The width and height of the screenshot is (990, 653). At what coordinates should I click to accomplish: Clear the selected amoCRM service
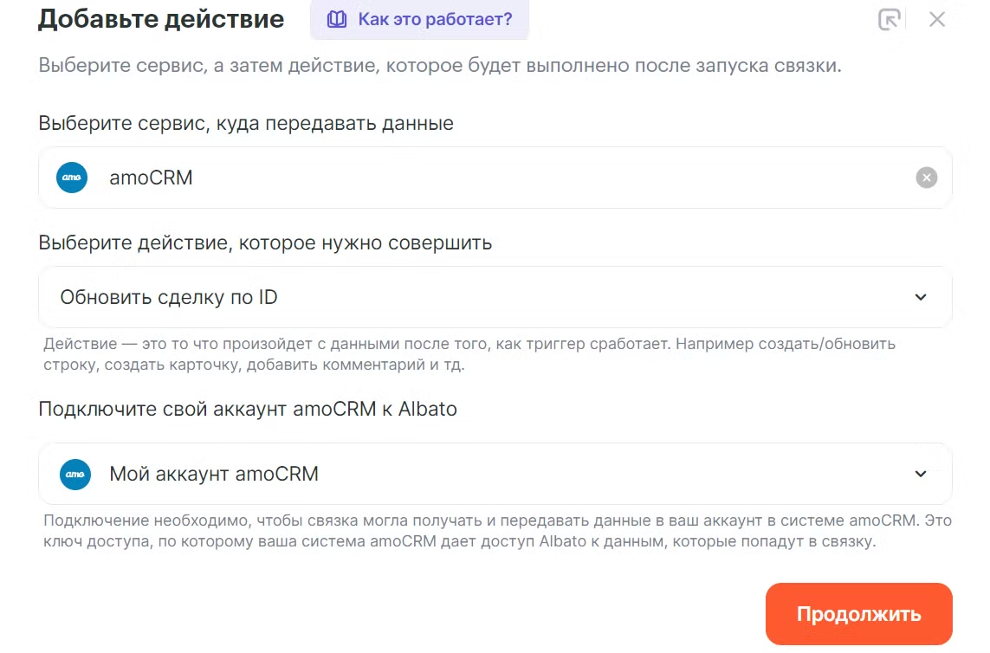point(926,178)
